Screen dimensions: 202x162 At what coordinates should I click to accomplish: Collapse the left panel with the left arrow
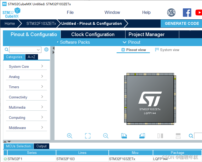[54, 48]
